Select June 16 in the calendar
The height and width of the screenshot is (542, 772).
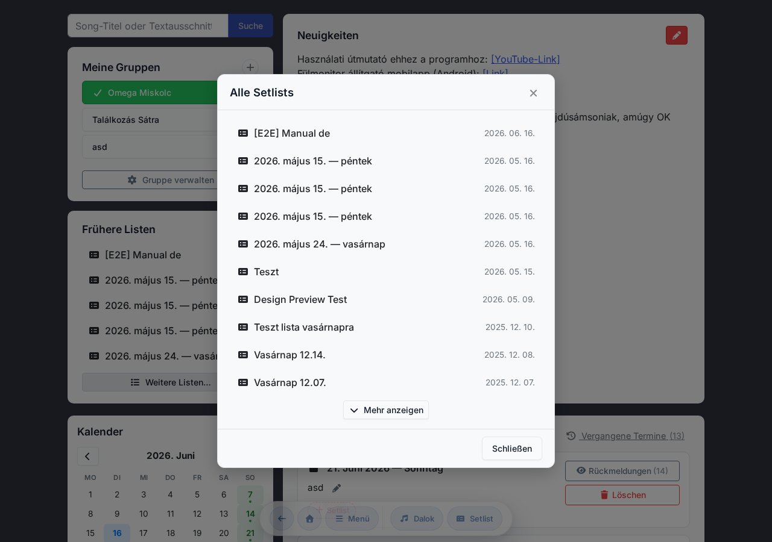tap(117, 533)
